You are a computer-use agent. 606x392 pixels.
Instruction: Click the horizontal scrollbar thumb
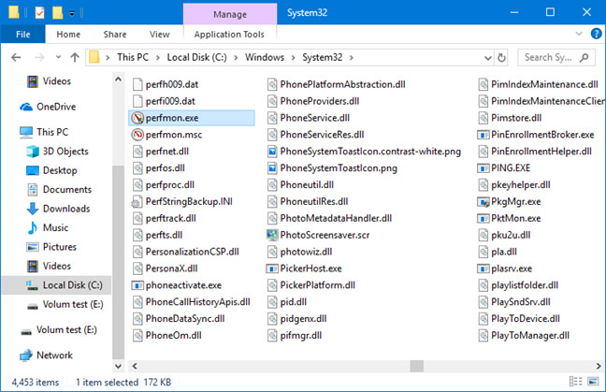coord(417,366)
